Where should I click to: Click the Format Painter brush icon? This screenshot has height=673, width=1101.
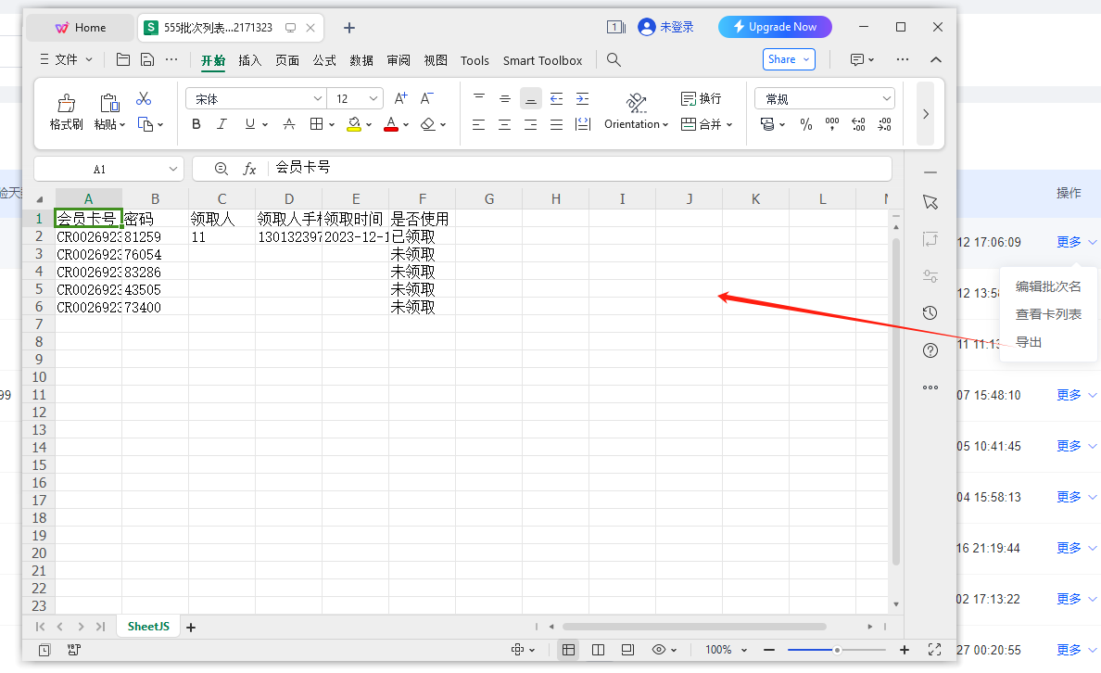point(67,104)
